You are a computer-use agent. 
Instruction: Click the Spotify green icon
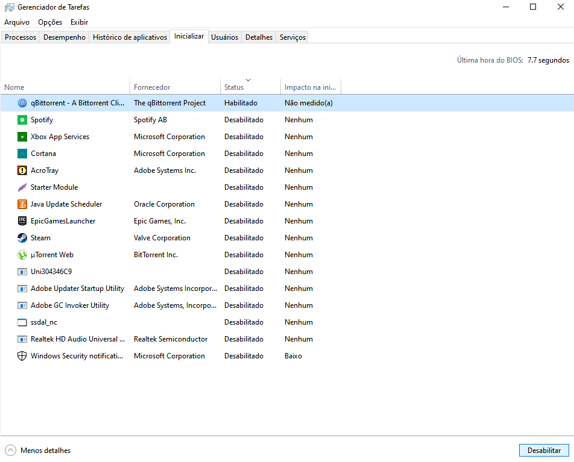click(x=22, y=120)
